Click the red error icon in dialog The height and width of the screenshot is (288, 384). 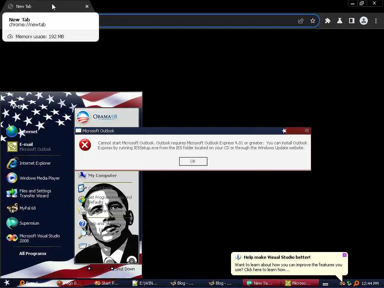click(x=85, y=145)
